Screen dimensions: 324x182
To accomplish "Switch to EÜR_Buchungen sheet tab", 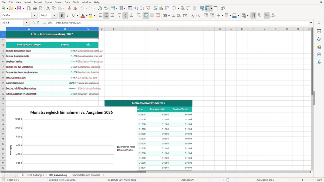I will pyautogui.click(x=35, y=175).
